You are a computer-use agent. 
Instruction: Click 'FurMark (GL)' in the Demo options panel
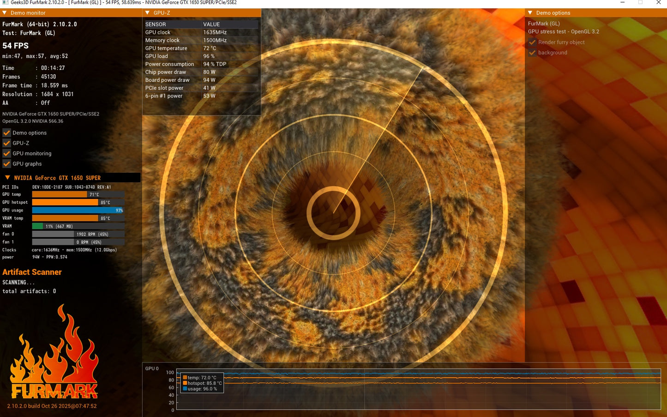(544, 24)
